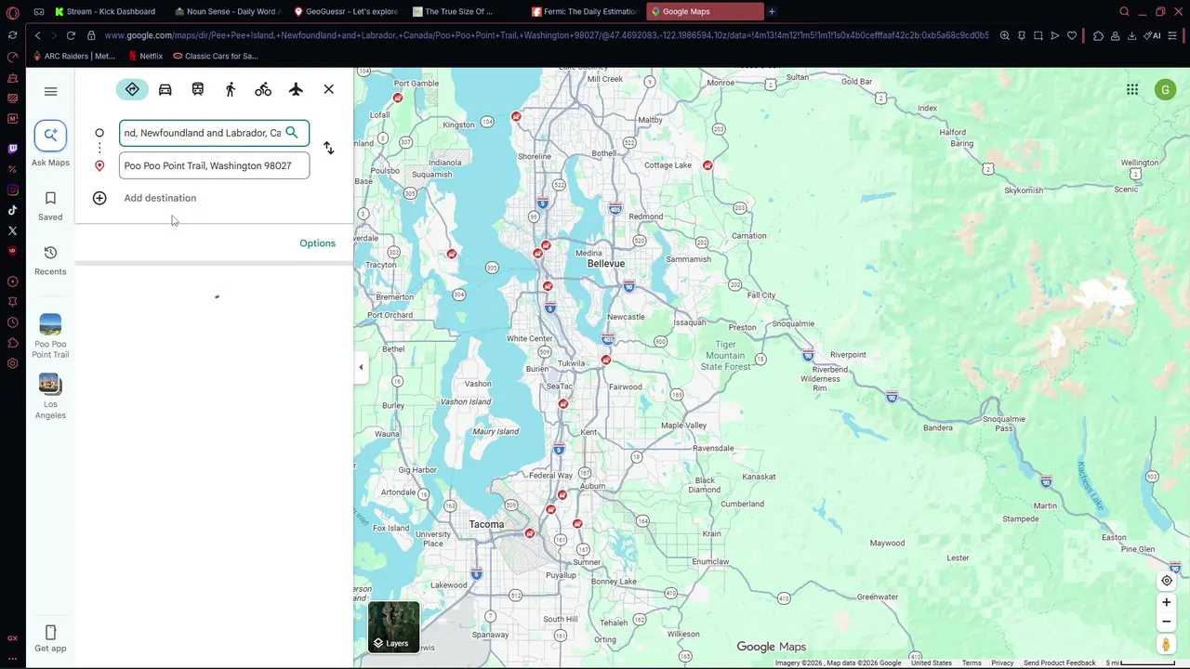
Task: Switch to Walking directions mode
Action: [231, 89]
